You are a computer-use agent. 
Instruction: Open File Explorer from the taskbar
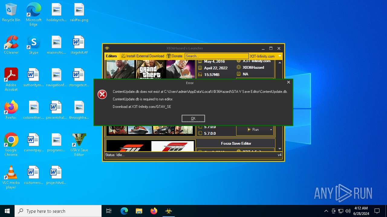139,211
